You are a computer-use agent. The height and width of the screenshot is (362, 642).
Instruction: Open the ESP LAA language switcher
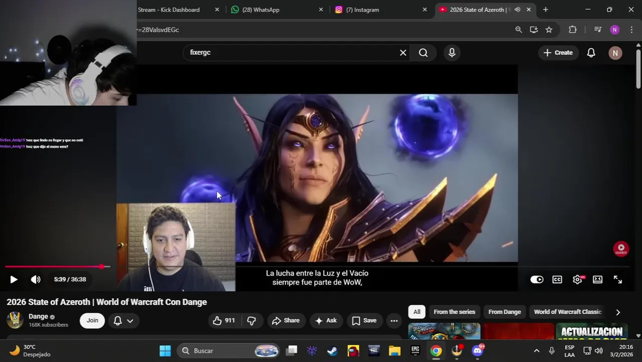569,351
